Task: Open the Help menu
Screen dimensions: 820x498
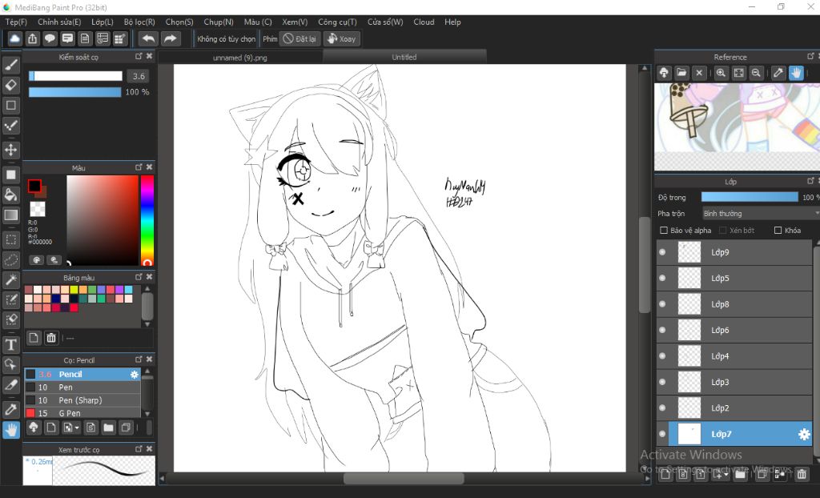Action: pyautogui.click(x=453, y=22)
